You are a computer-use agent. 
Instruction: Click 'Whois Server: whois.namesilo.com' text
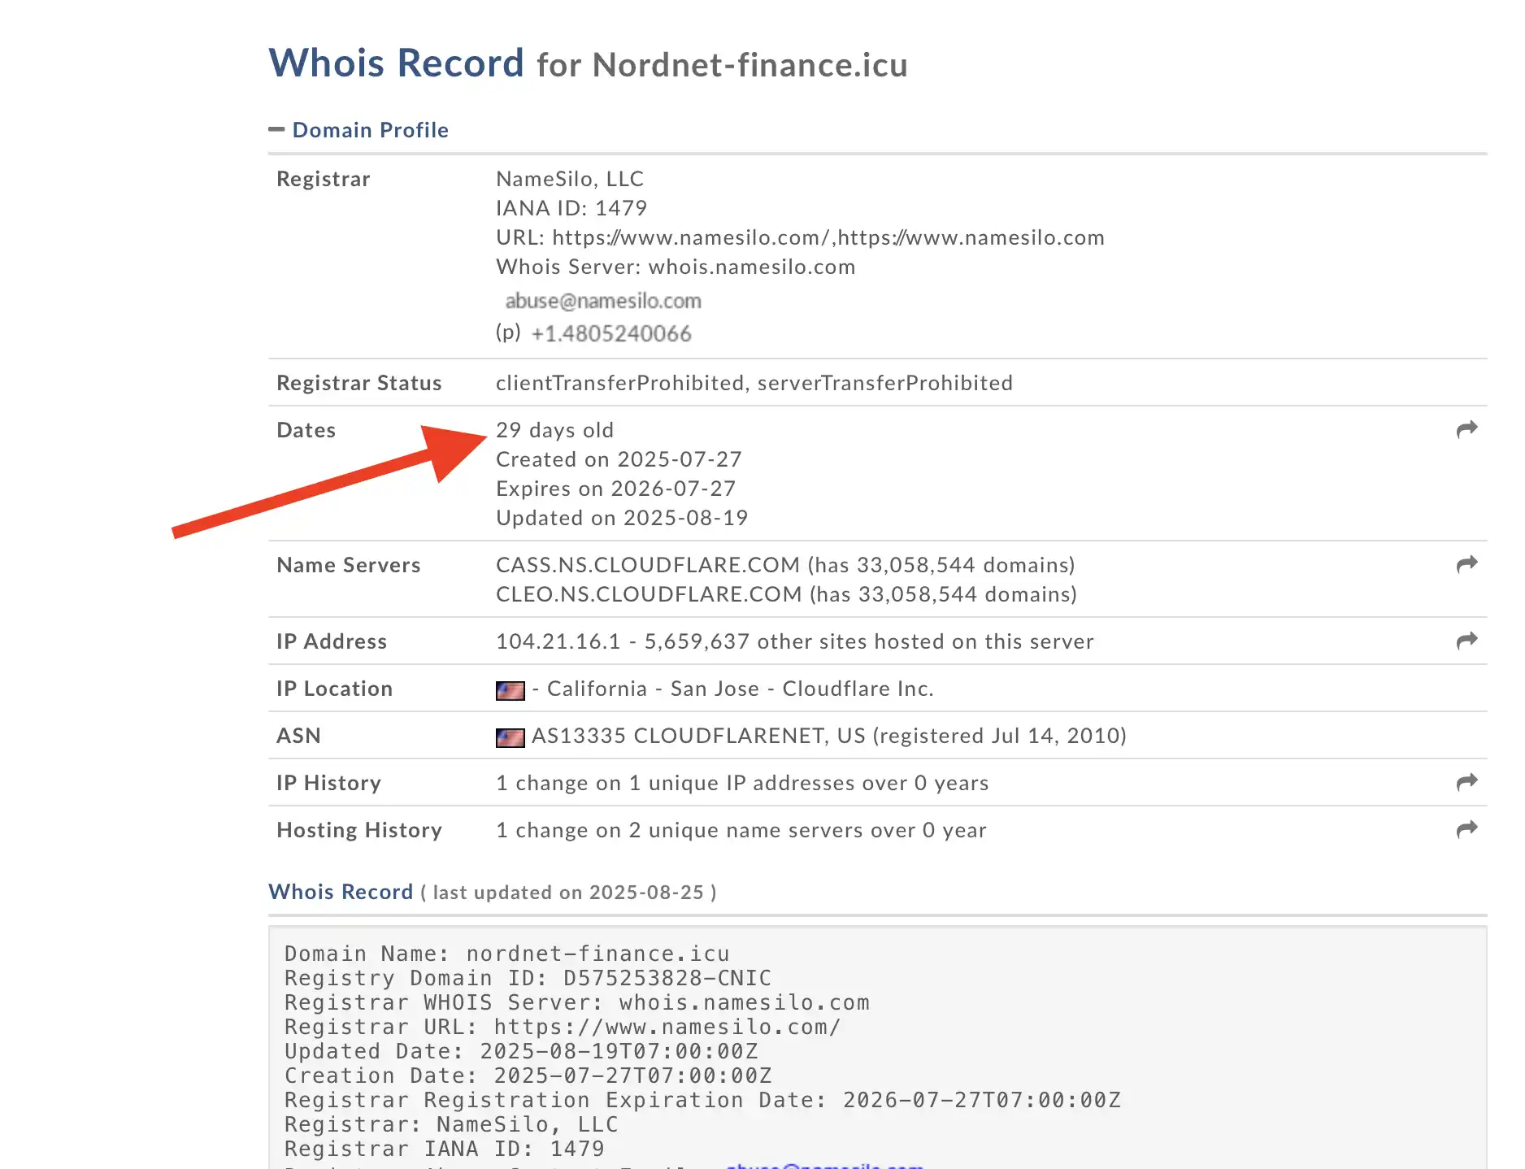[x=676, y=267]
